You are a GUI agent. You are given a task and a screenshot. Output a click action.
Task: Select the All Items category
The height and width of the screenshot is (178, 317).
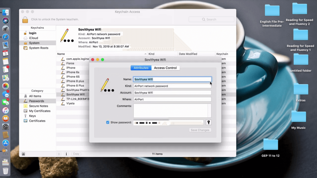tap(37, 96)
